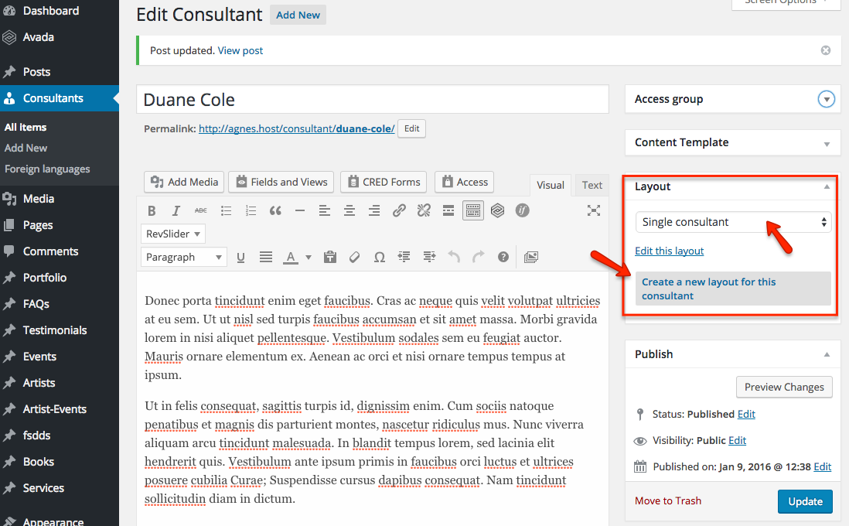Edit the permalink with the Edit button
The height and width of the screenshot is (526, 849).
coord(411,129)
